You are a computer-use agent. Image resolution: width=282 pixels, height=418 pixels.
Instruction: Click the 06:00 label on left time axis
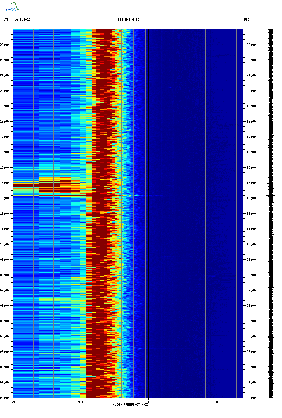click(x=4, y=306)
